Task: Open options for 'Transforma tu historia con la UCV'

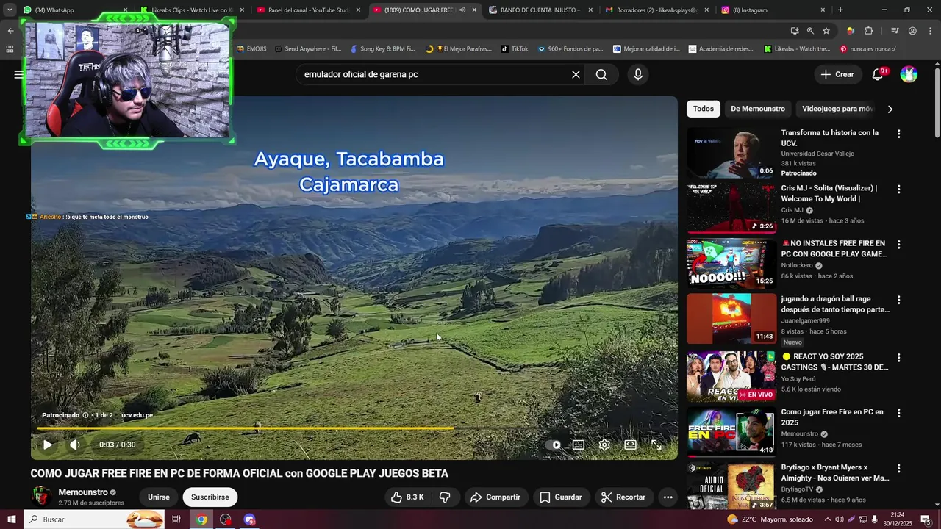Action: click(898, 134)
